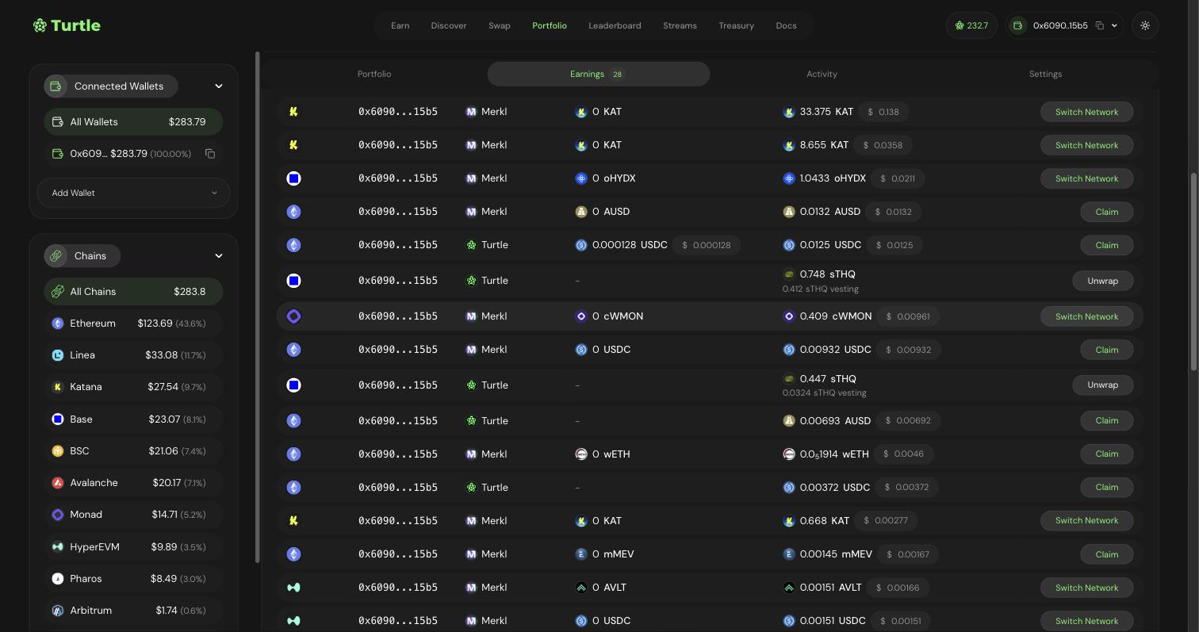Claim the wETH reward
Viewport: 1199px width, 632px height.
pos(1106,454)
